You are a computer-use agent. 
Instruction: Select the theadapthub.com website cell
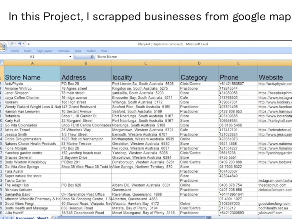click(x=275, y=185)
